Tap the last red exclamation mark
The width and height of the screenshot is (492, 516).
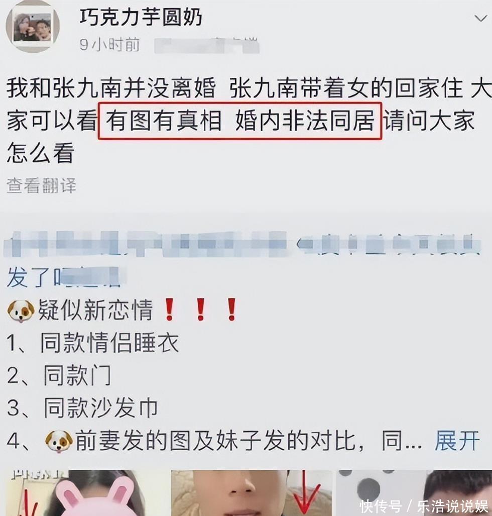231,309
